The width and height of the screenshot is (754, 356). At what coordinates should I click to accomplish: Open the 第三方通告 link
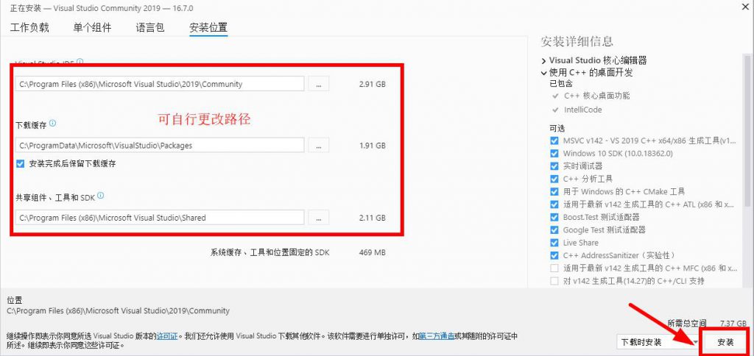click(x=437, y=336)
